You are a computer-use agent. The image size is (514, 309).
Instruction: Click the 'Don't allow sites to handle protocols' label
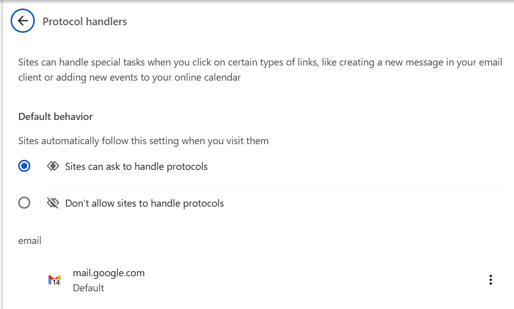pyautogui.click(x=144, y=204)
